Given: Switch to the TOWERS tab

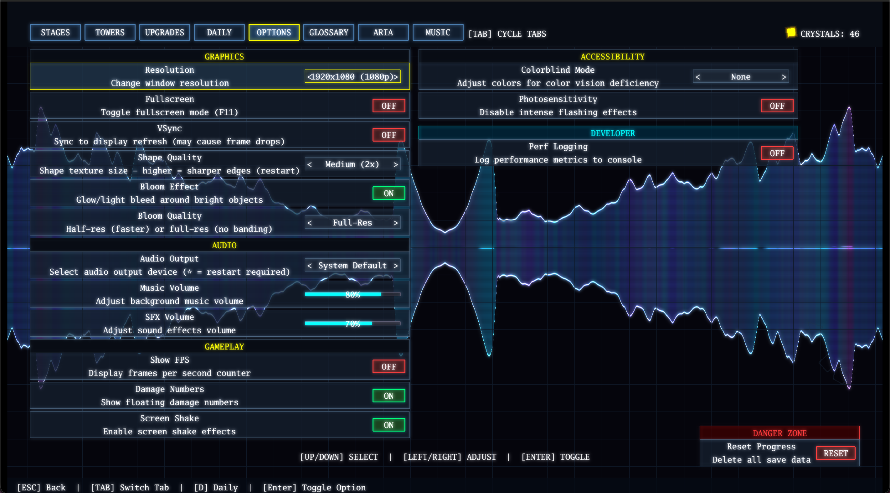Looking at the screenshot, I should click(x=110, y=33).
